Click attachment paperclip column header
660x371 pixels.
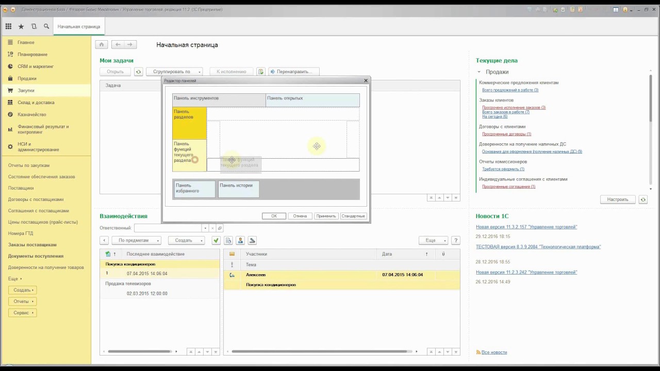tap(443, 254)
